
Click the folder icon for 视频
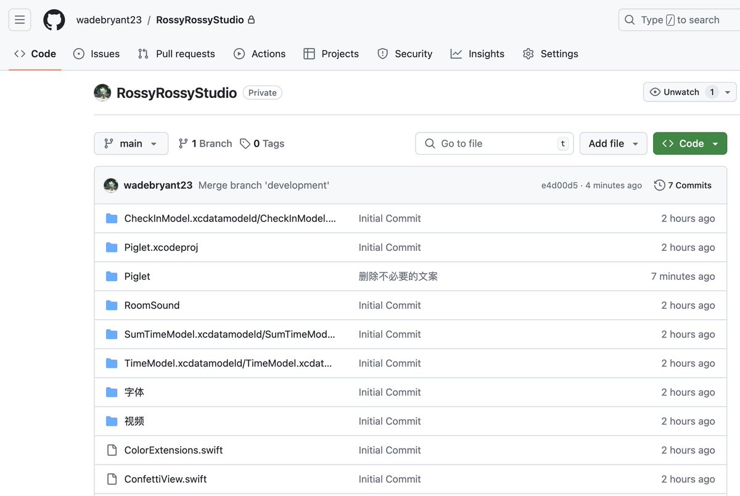tap(112, 421)
